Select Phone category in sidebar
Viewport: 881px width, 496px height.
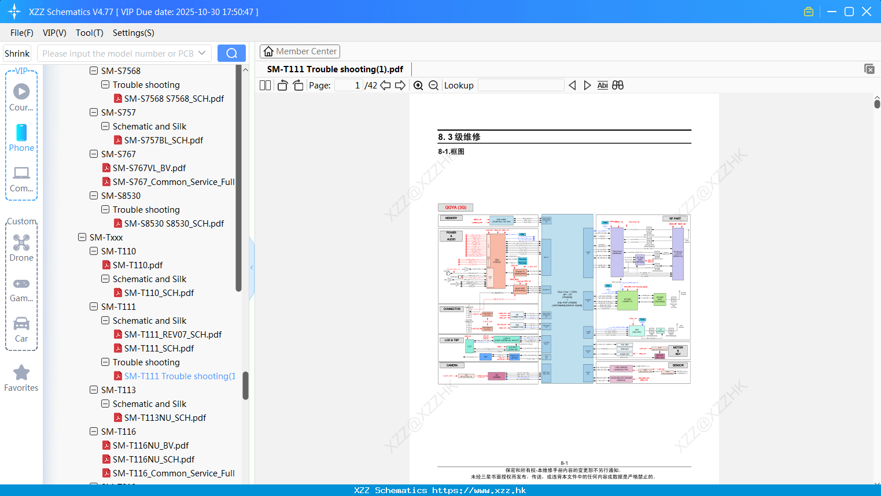tap(21, 138)
